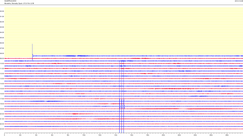This screenshot has width=243, height=136.
Task: Click the 24m axis tick label
Action: point(195,135)
